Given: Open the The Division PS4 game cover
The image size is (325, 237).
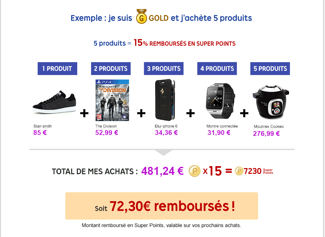Looking at the screenshot, I should pos(112,100).
